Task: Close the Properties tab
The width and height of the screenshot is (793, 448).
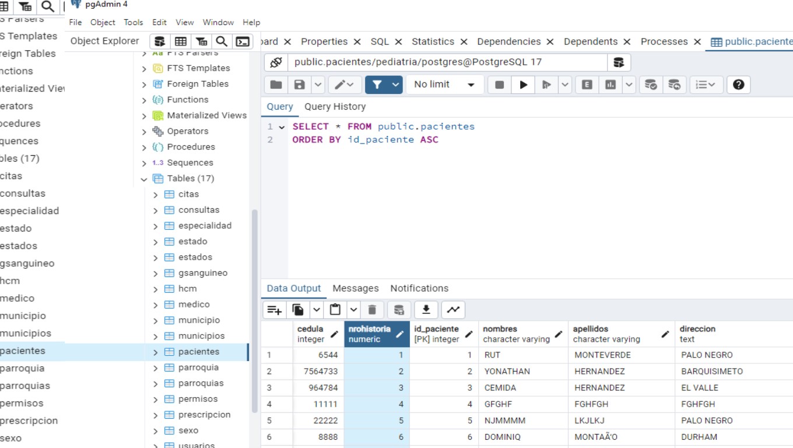Action: (x=356, y=41)
